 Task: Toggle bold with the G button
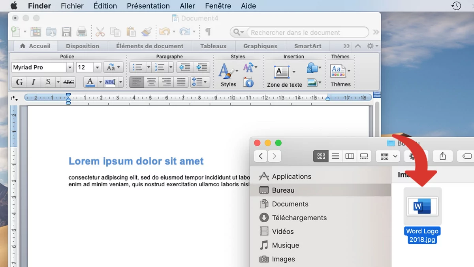(x=19, y=82)
